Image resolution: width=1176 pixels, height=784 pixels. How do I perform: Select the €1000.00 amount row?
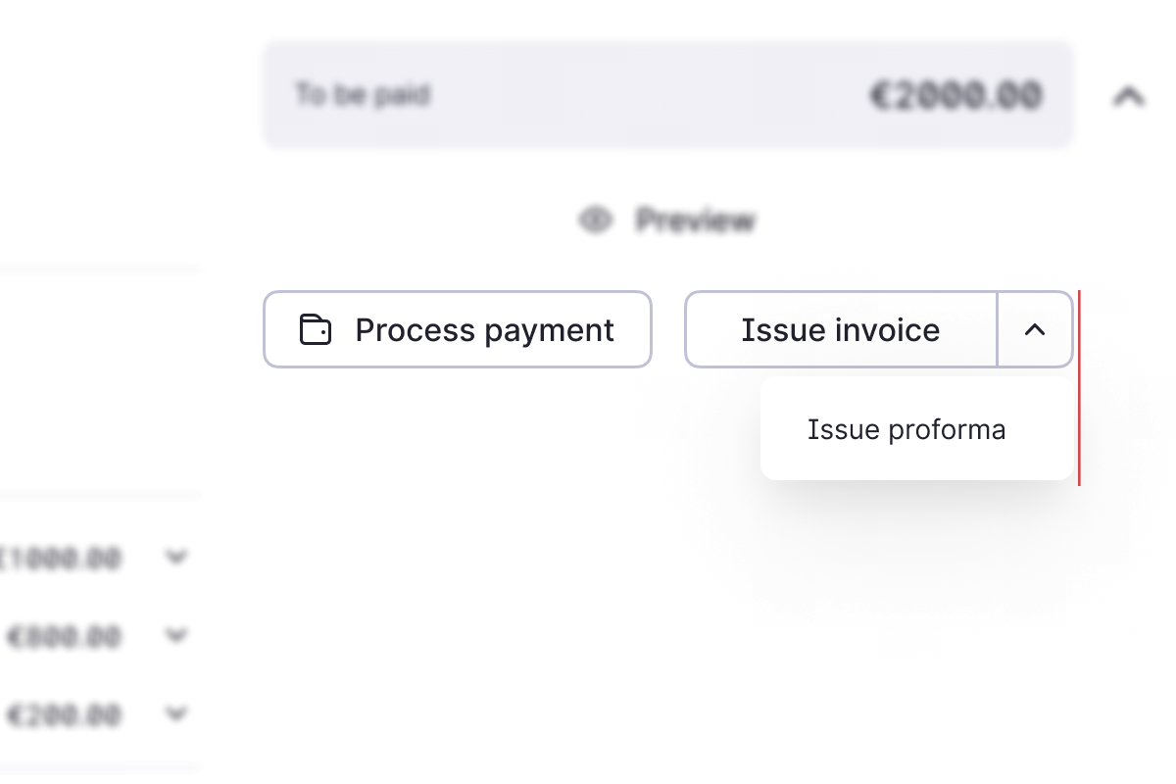tap(98, 559)
